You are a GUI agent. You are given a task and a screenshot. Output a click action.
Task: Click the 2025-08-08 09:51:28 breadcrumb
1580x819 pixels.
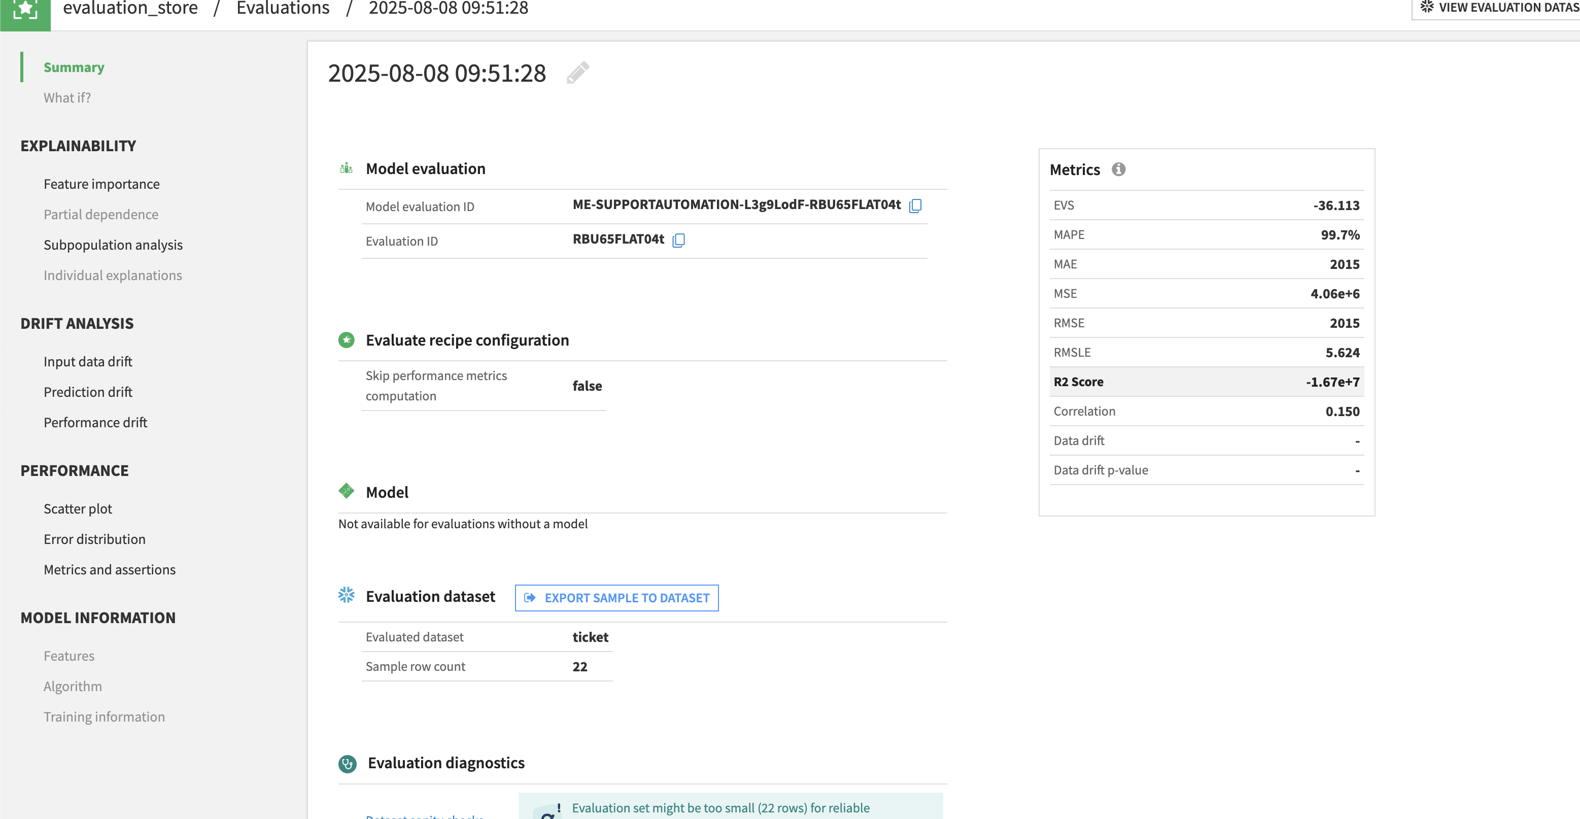coord(449,9)
